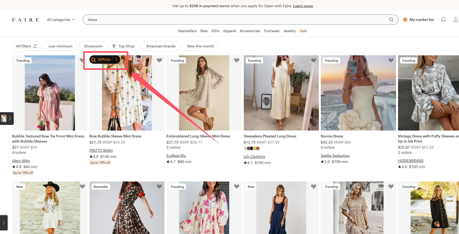Open the Norma Dress title
This screenshot has height=234, width=459.
tap(332, 136)
